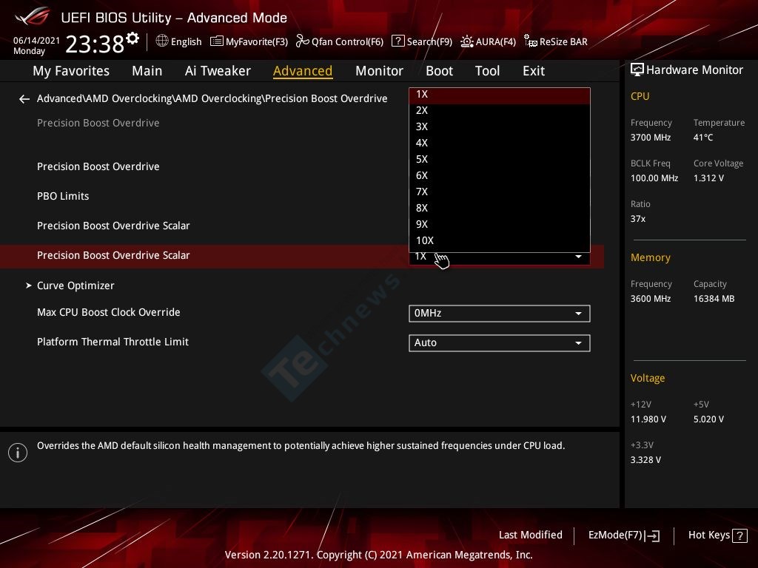Open the Boot tab
This screenshot has height=568, width=758.
pyautogui.click(x=439, y=71)
